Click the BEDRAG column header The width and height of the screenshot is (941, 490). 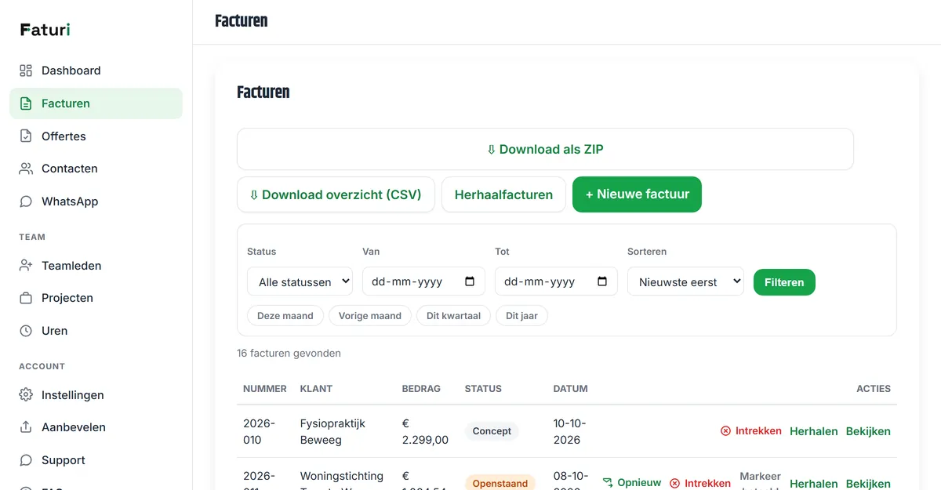click(x=421, y=389)
